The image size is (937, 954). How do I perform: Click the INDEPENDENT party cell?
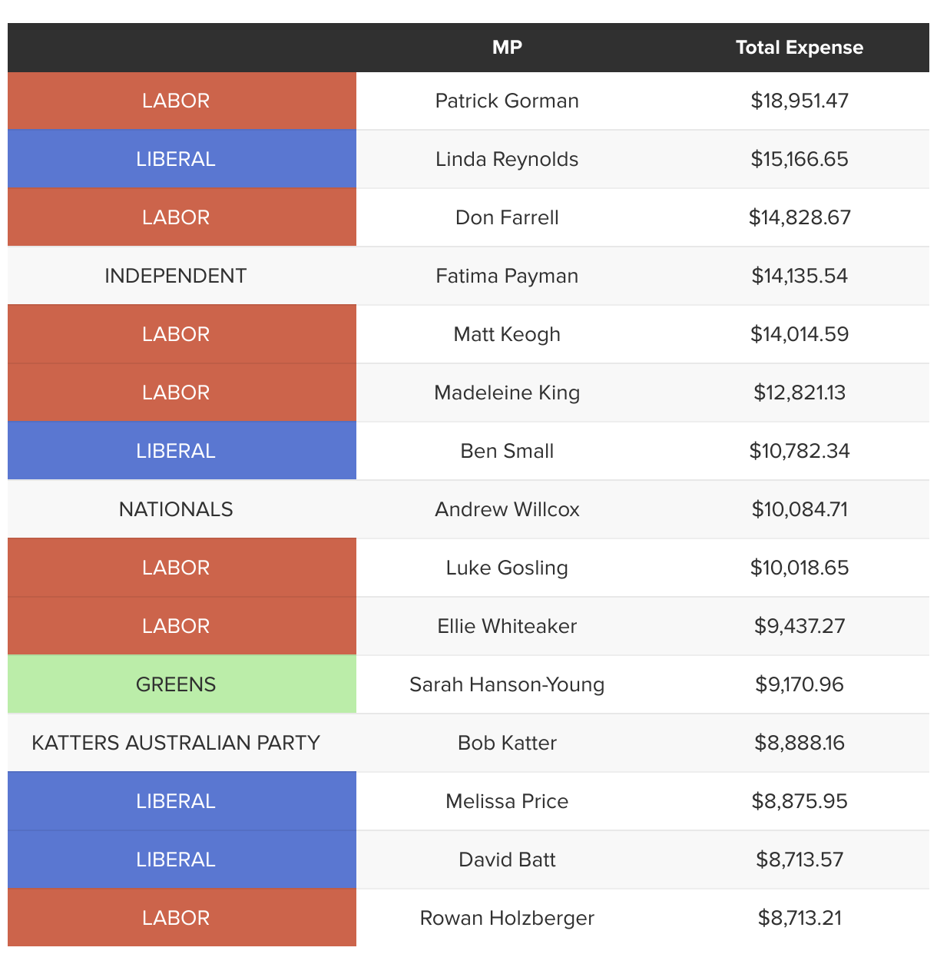[x=176, y=276]
